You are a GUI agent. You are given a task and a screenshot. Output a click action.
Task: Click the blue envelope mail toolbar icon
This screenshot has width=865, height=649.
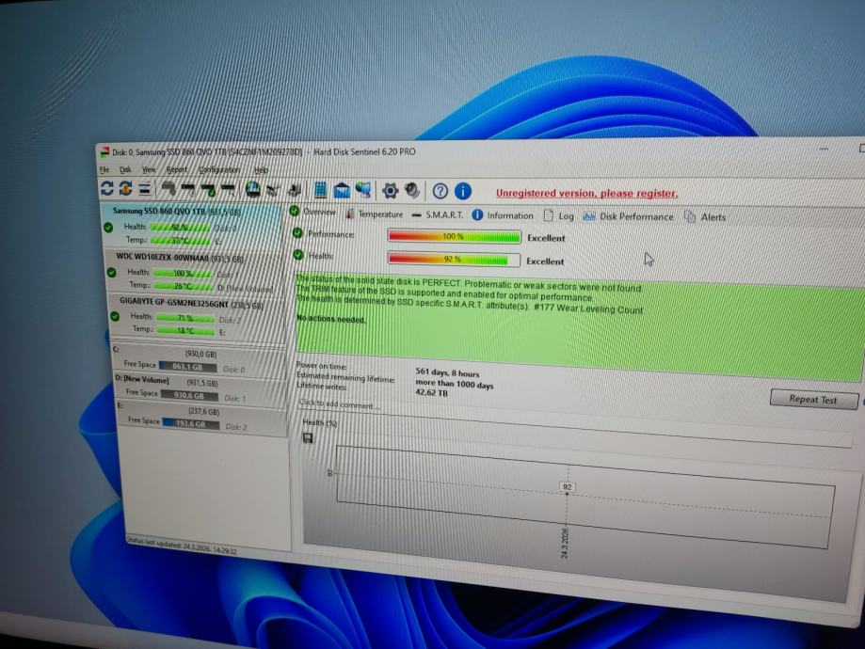point(341,191)
